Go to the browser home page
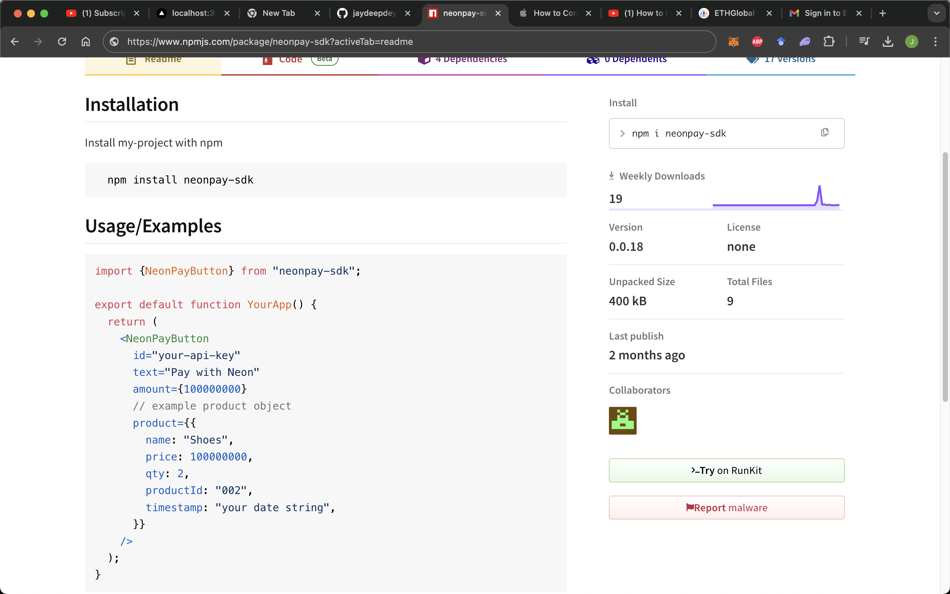The image size is (950, 594). click(x=85, y=42)
